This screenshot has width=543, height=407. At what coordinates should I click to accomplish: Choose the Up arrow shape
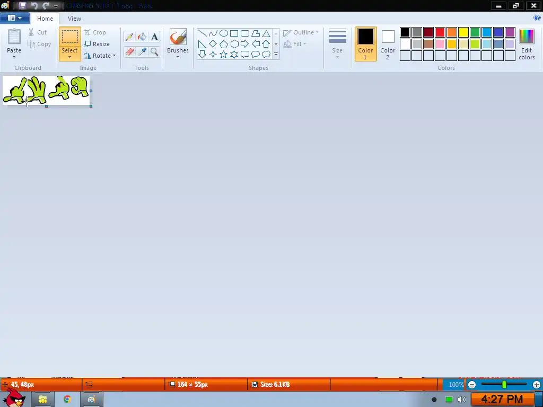point(266,44)
